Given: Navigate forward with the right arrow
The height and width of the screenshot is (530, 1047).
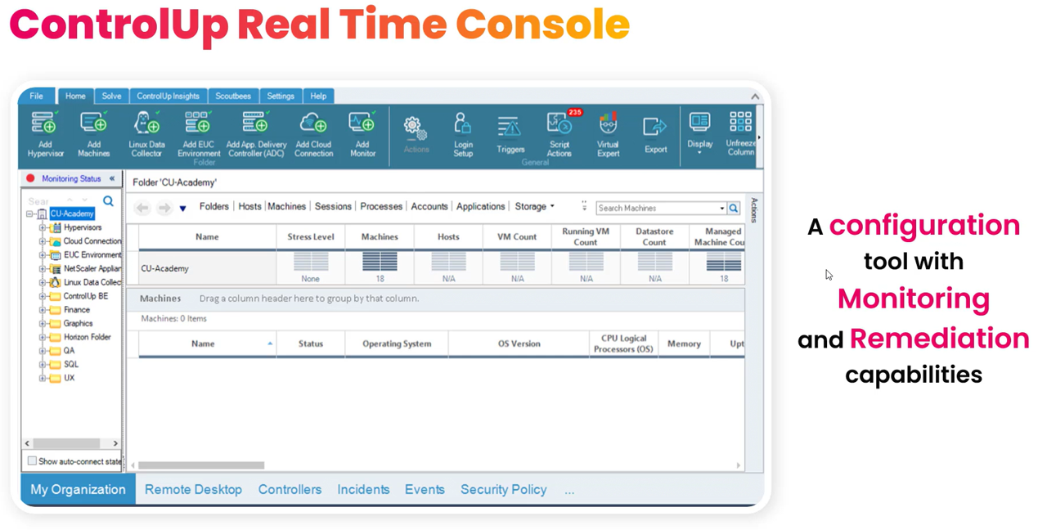Looking at the screenshot, I should click(164, 208).
